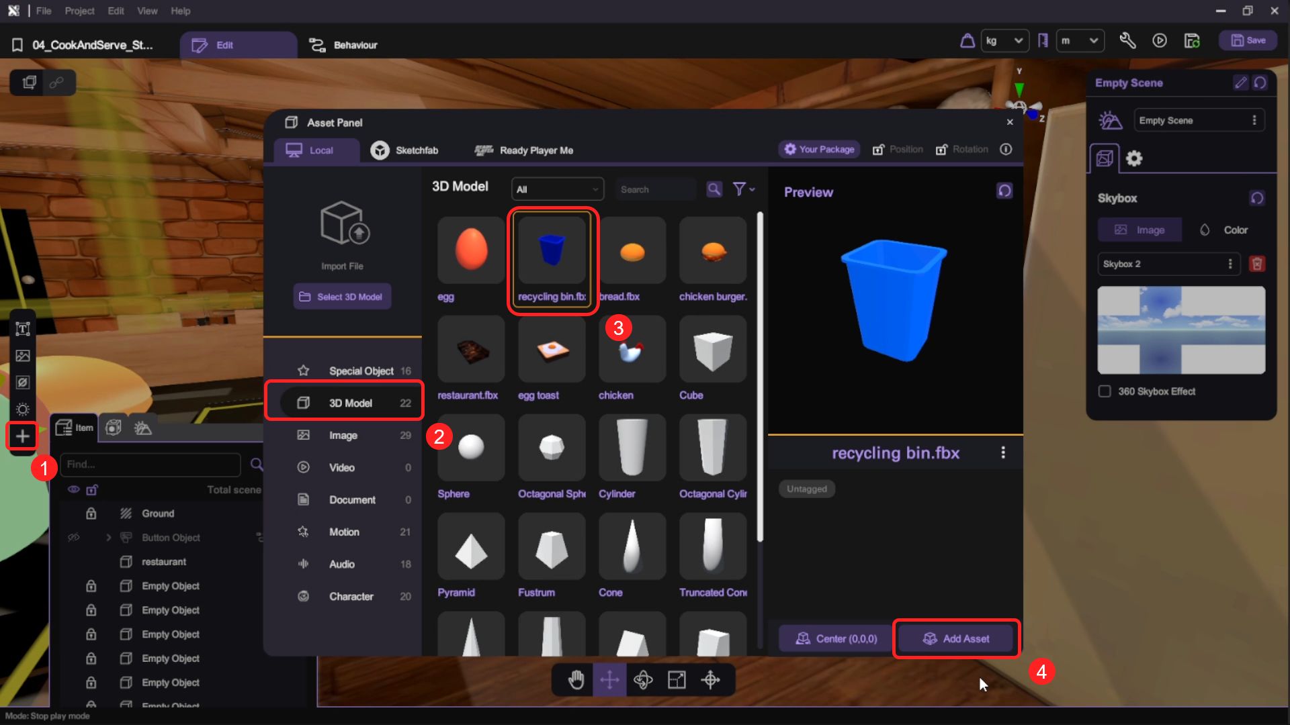Click the search magnifier in Asset Panel
Viewport: 1290px width, 725px height.
[714, 189]
